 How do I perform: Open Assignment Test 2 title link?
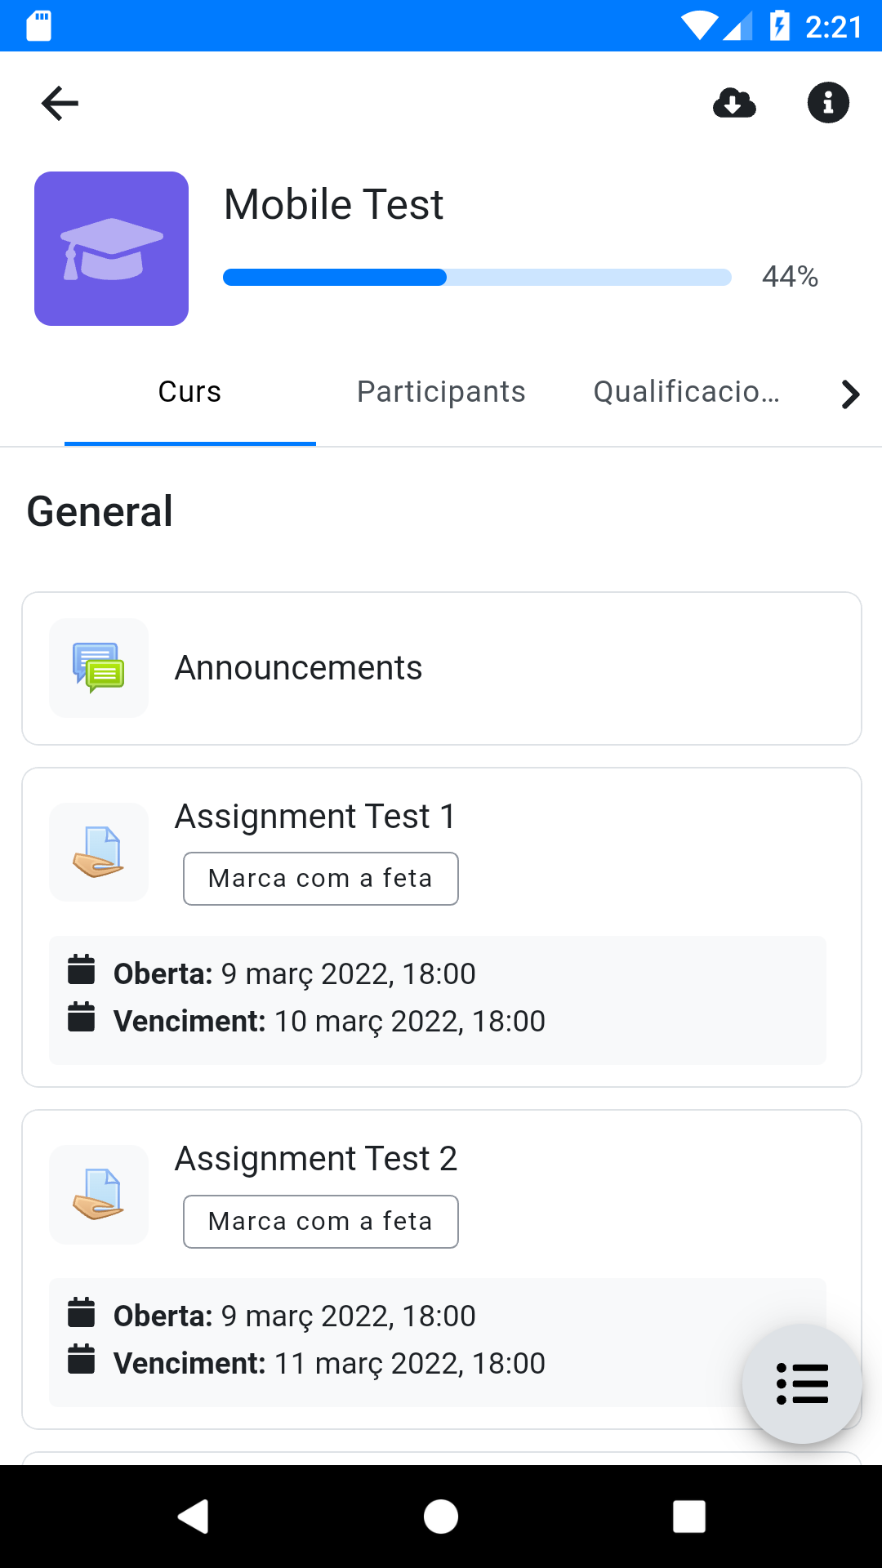316,1159
